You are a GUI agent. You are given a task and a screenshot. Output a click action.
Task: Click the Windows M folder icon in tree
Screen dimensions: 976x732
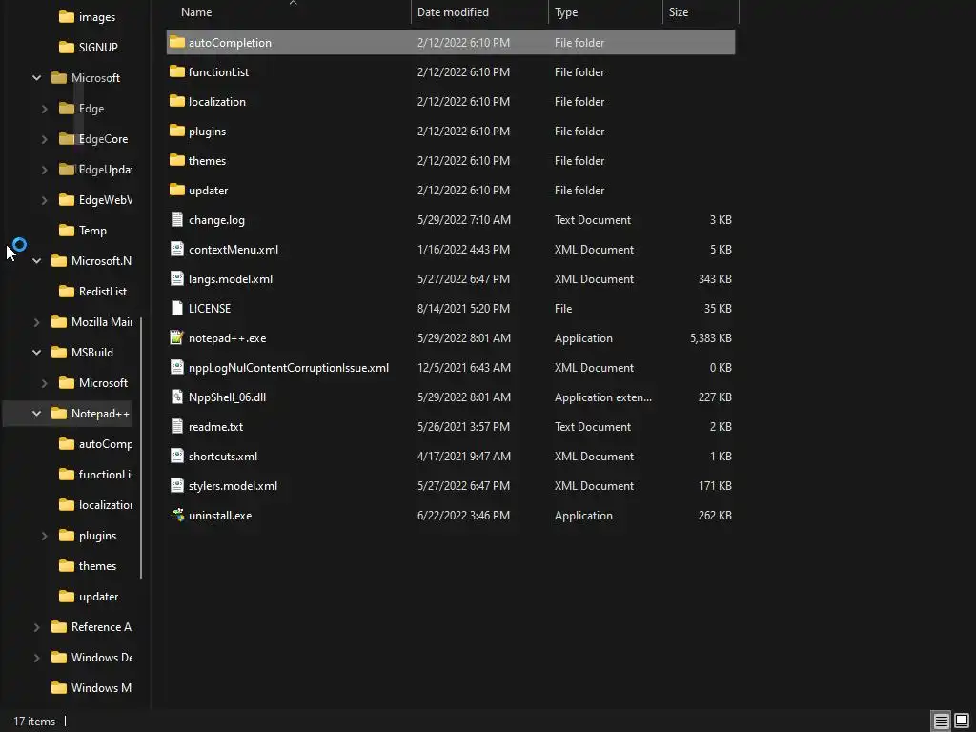tap(59, 688)
